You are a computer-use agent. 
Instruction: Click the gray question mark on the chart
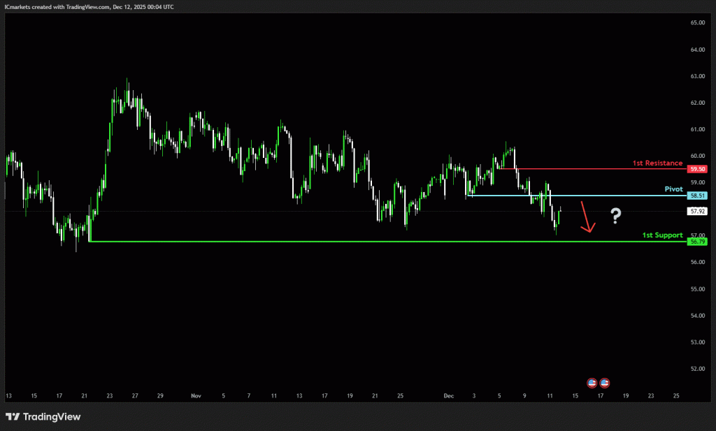tap(615, 216)
